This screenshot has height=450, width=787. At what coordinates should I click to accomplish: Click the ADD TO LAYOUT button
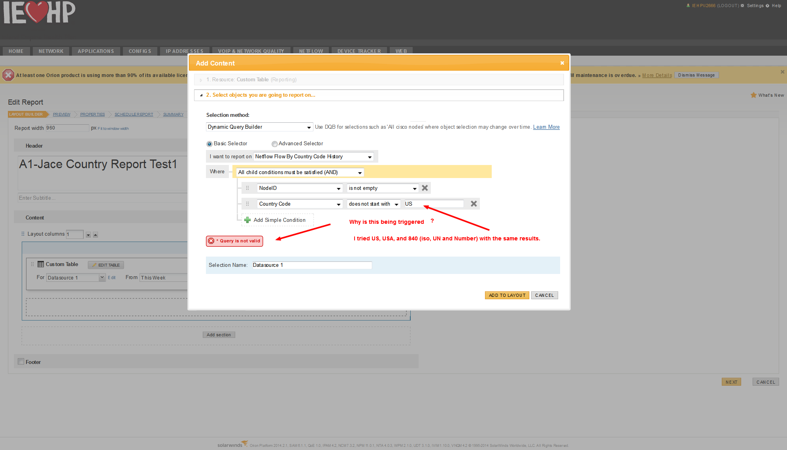pyautogui.click(x=507, y=295)
